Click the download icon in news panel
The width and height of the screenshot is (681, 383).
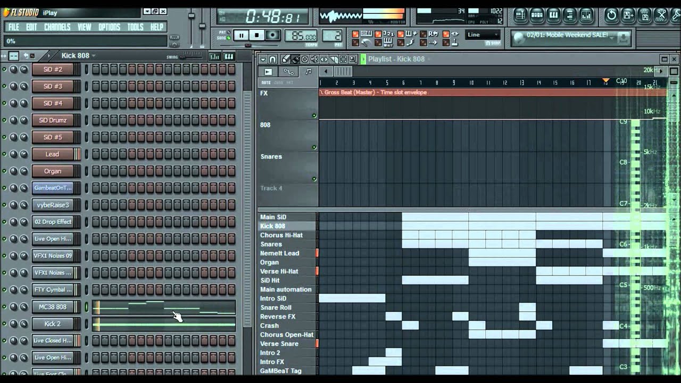(623, 38)
